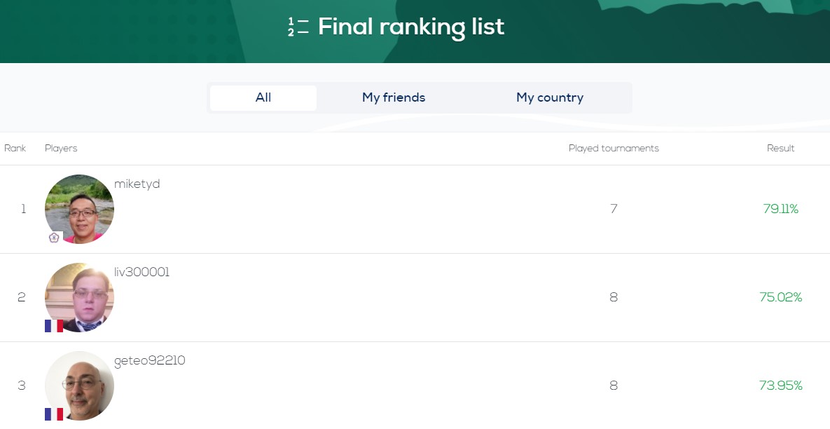830x429 pixels.
Task: Click the Players column header
Action: (x=61, y=149)
